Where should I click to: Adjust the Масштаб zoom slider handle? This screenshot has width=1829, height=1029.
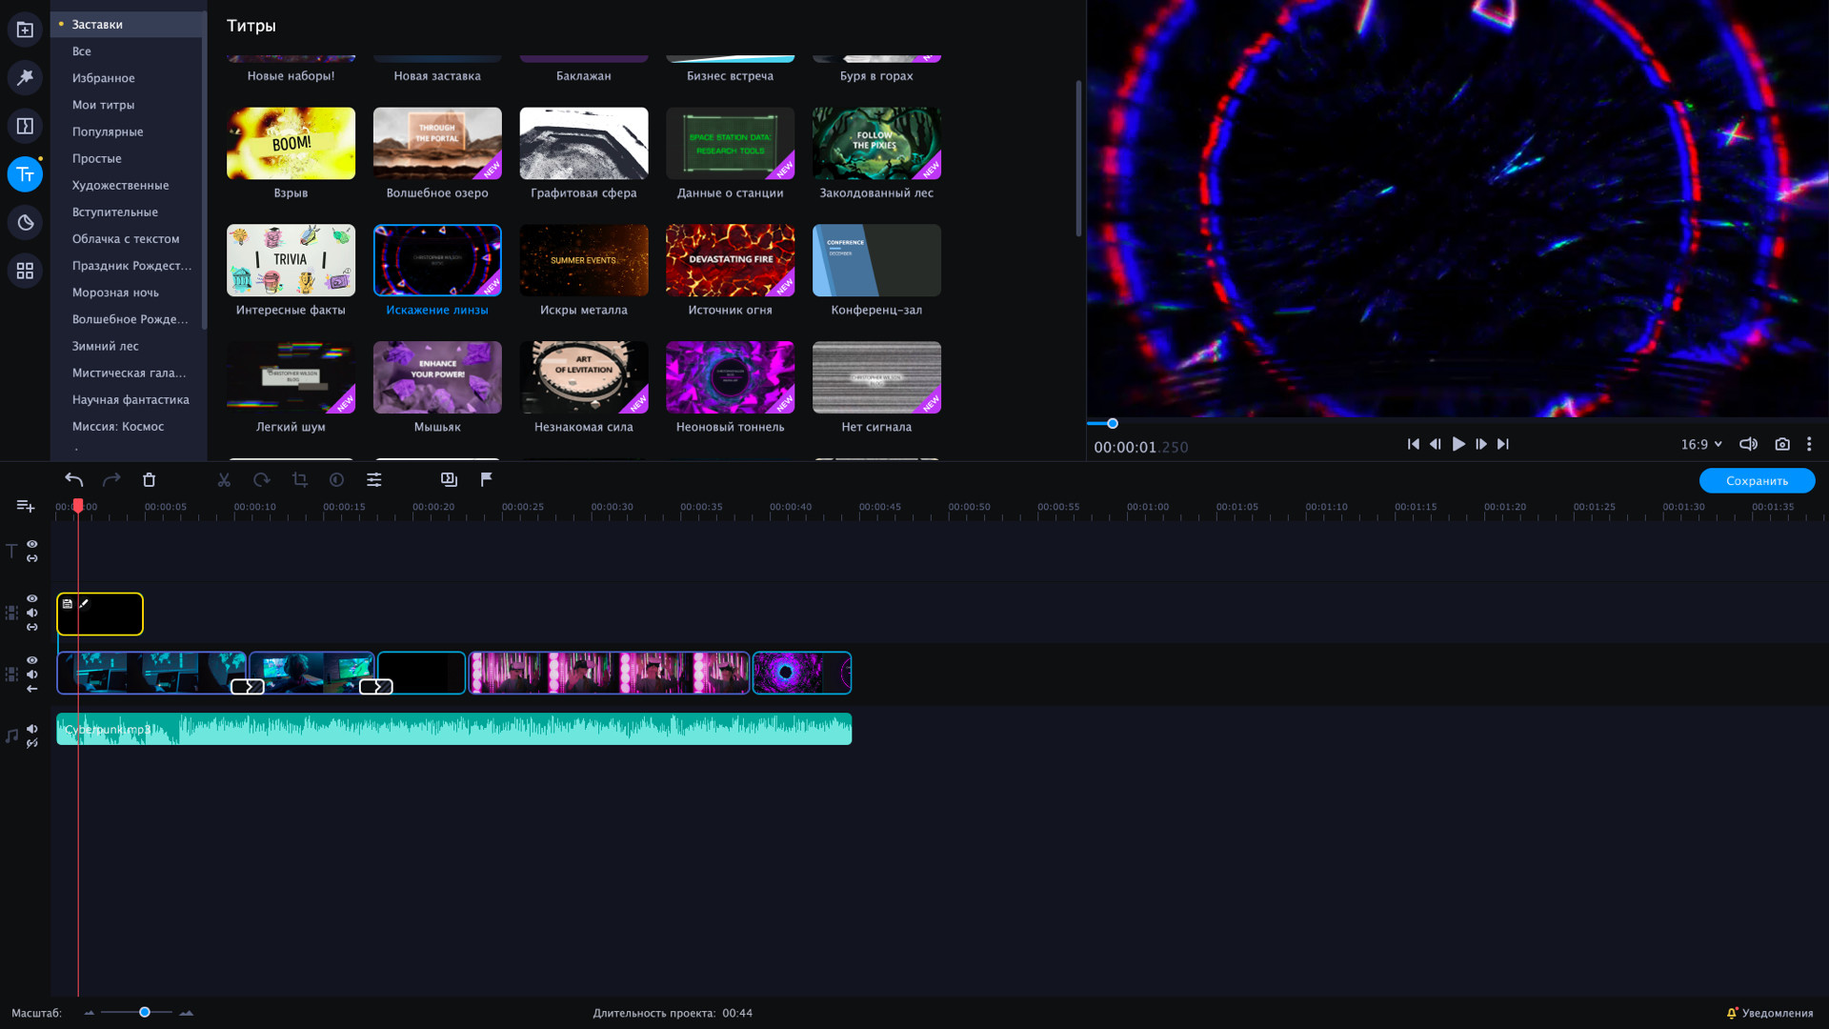click(x=145, y=1012)
